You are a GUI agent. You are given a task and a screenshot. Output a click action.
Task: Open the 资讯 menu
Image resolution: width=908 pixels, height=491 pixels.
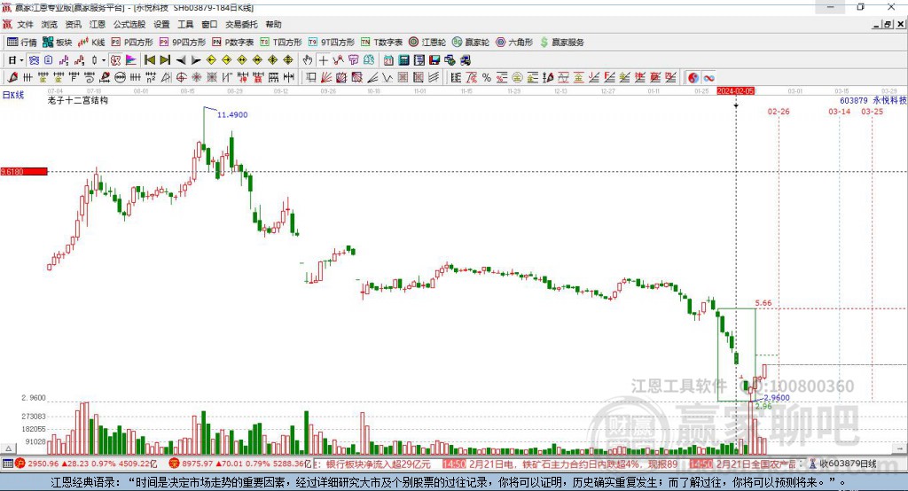[73, 24]
